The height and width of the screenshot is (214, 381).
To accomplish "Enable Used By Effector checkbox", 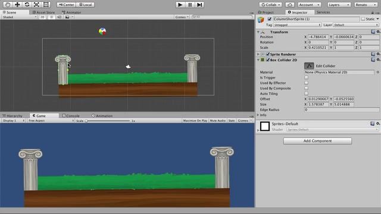I will tap(306, 83).
